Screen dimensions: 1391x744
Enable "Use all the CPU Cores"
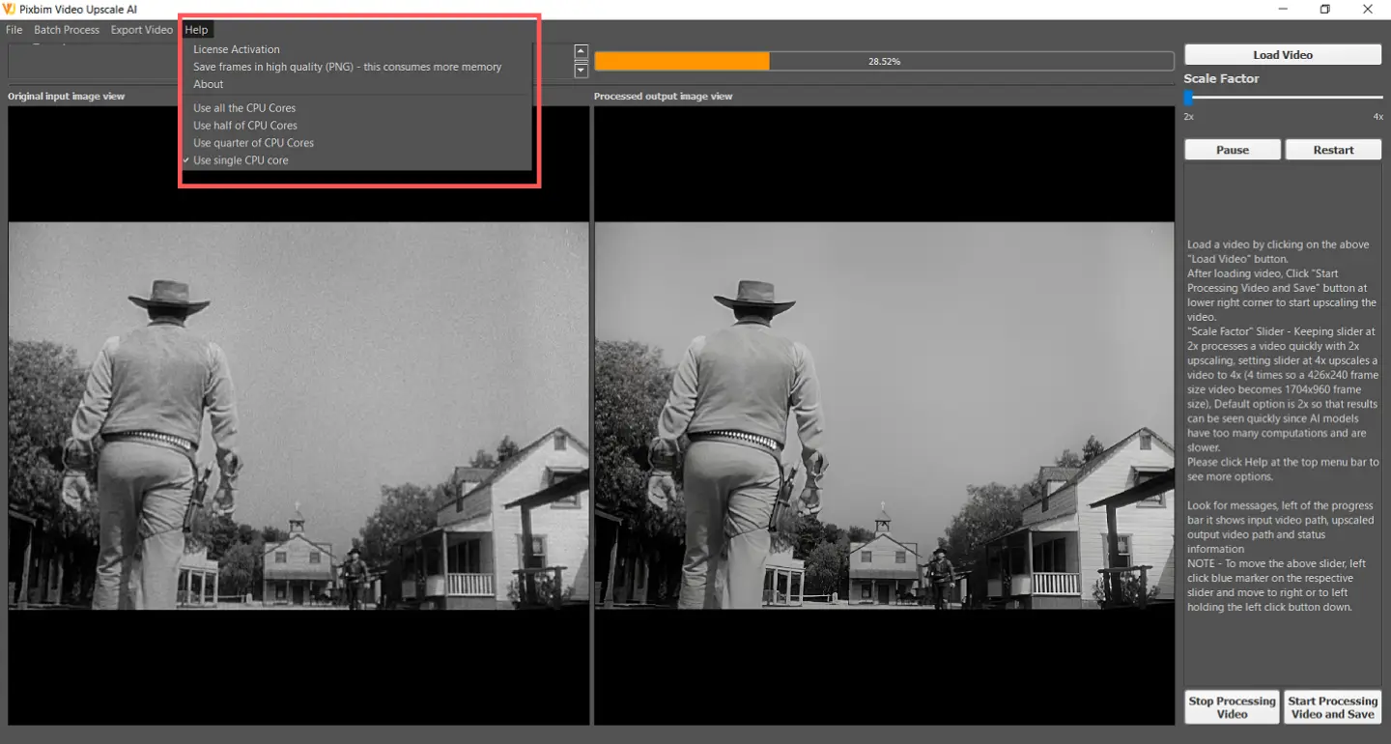click(244, 107)
